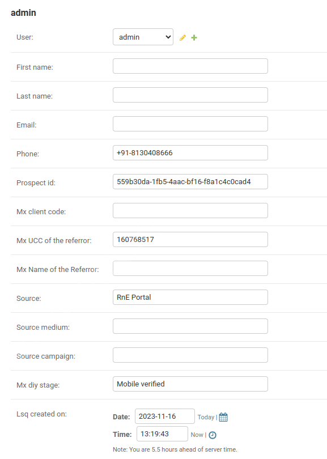Click the Now link beside the time
This screenshot has width=327, height=459.
[x=197, y=435]
